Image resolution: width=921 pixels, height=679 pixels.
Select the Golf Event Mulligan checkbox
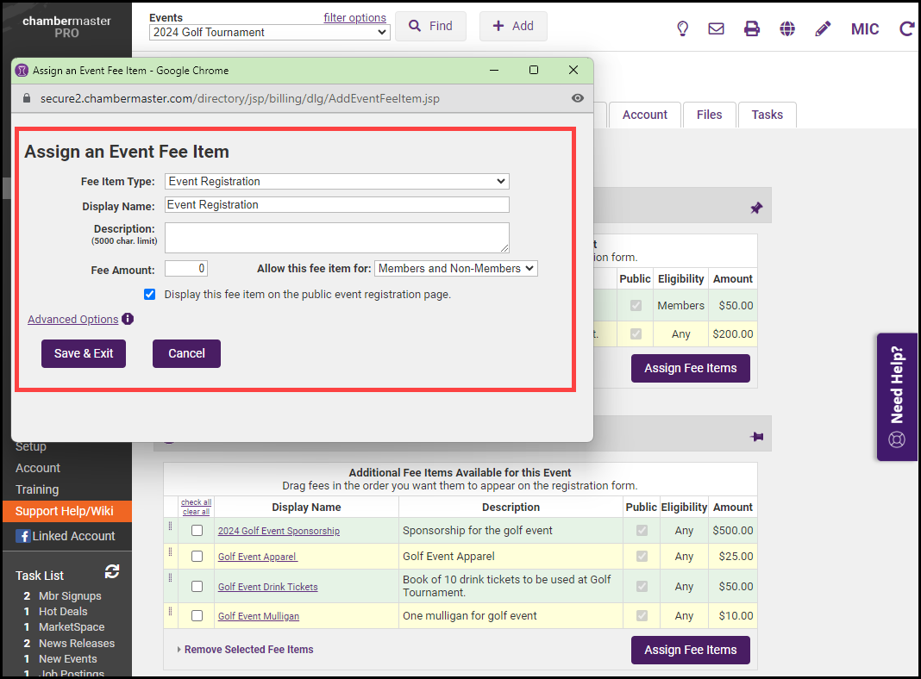197,616
